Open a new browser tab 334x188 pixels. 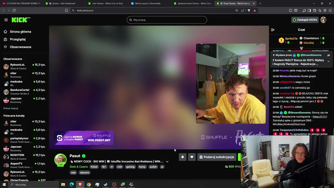pyautogui.click(x=260, y=3)
